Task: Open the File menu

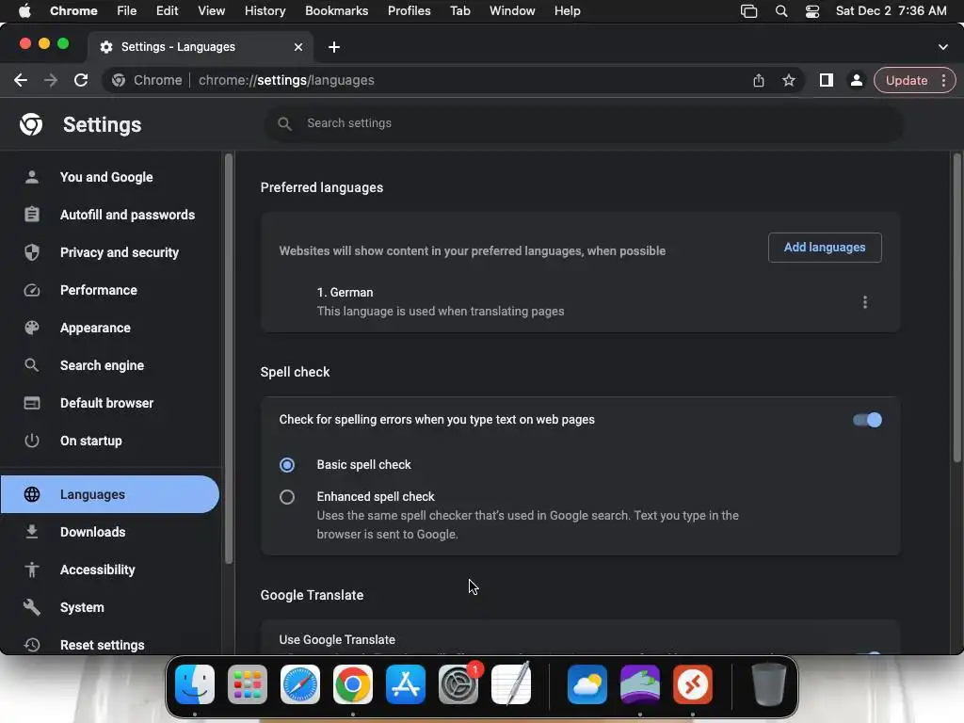Action: [127, 11]
